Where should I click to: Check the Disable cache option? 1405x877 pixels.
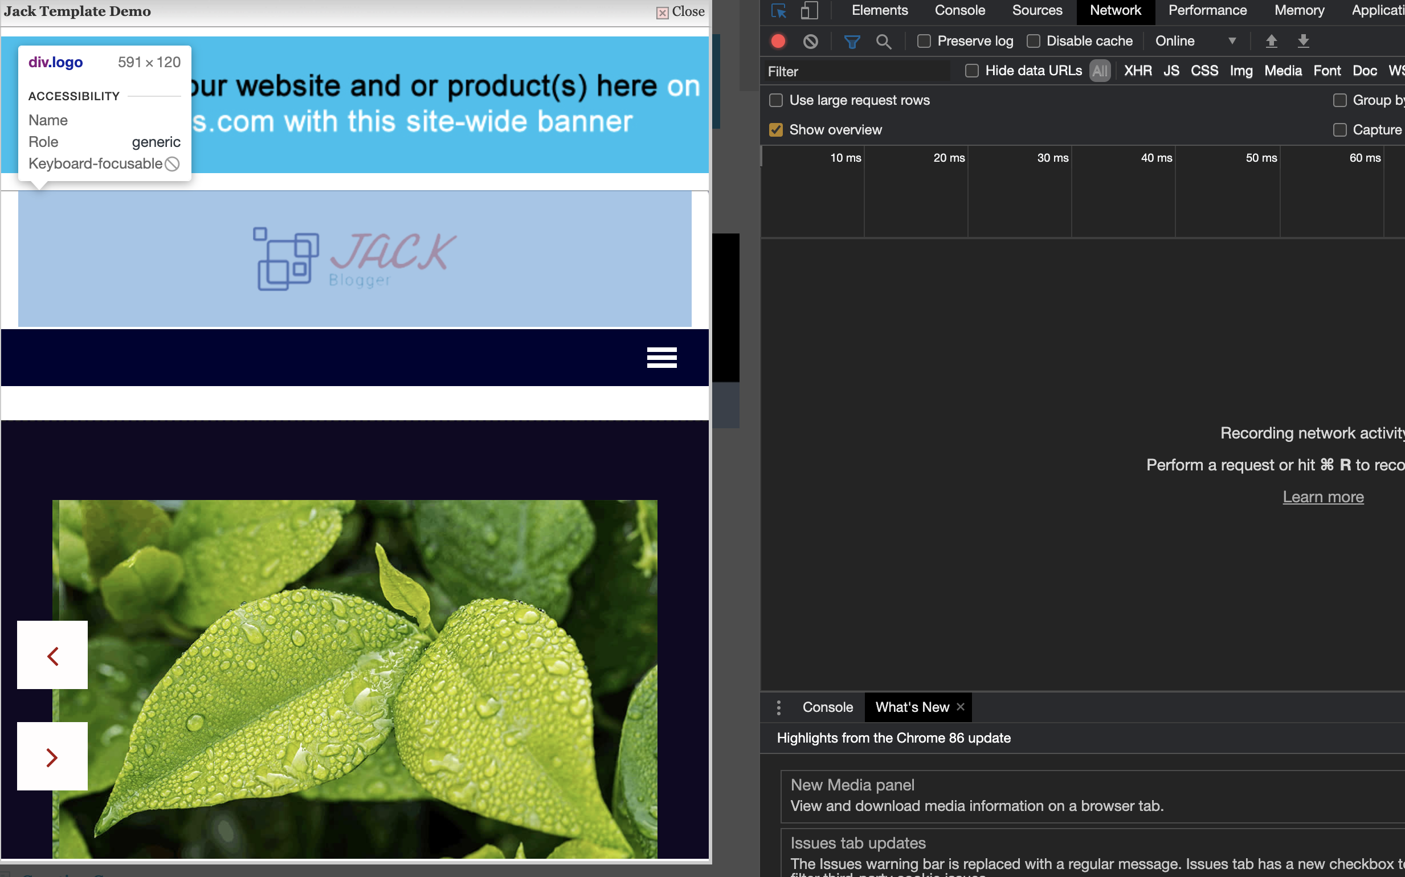[x=1033, y=41]
